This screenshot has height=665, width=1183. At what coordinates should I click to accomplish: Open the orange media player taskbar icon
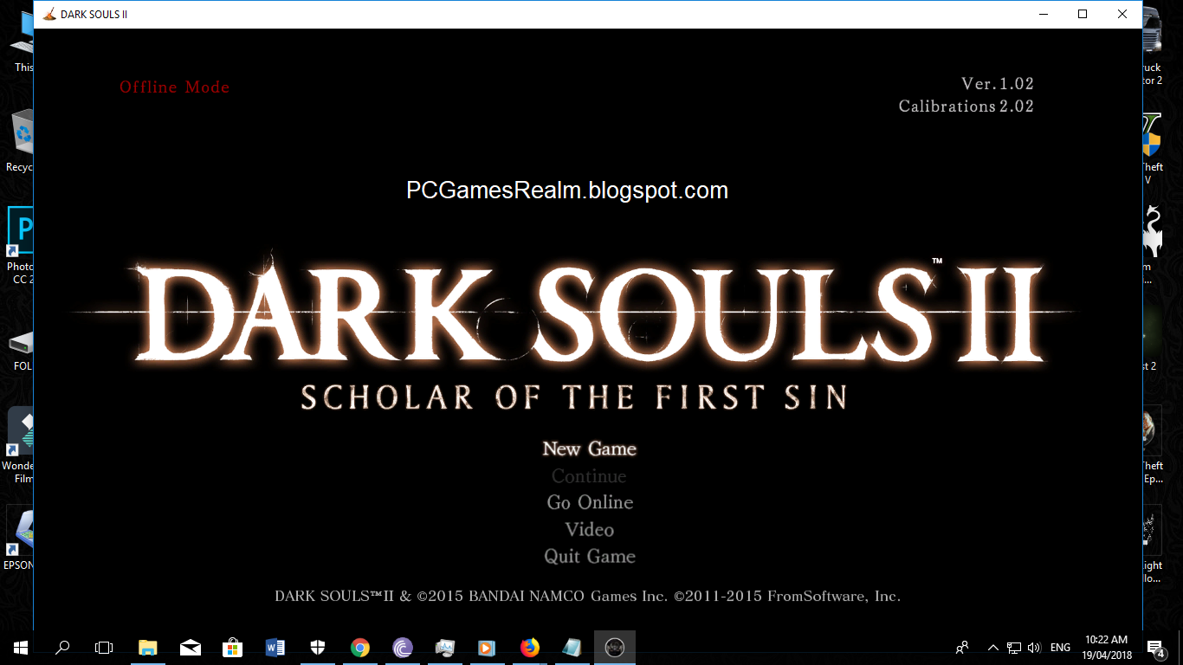[x=487, y=648]
